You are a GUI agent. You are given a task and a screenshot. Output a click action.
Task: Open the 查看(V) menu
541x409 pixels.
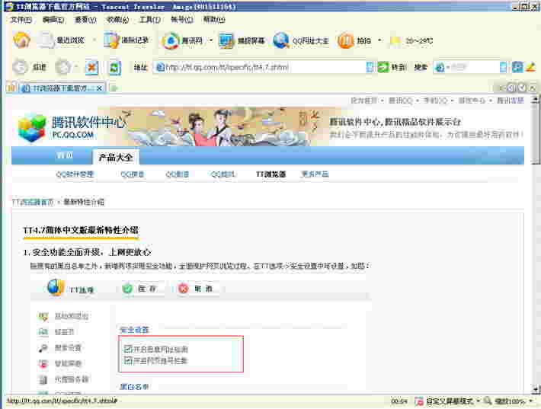(x=85, y=20)
